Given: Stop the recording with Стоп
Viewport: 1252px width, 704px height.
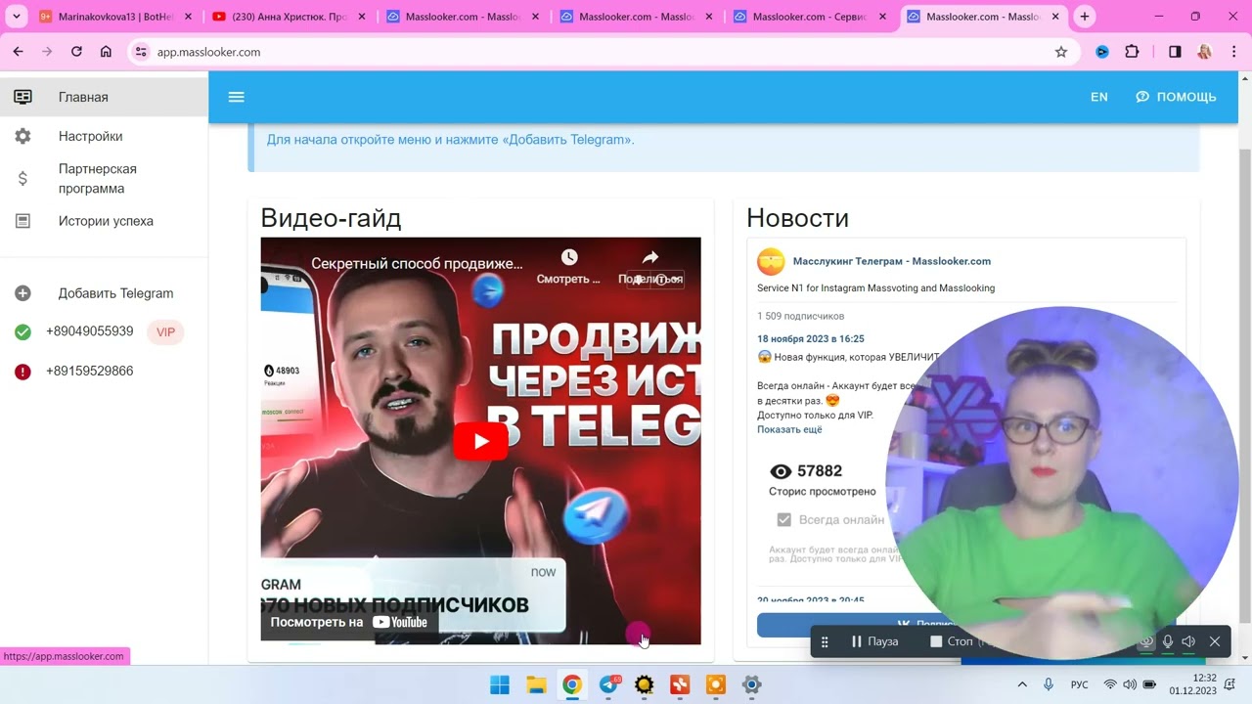Looking at the screenshot, I should pyautogui.click(x=952, y=641).
